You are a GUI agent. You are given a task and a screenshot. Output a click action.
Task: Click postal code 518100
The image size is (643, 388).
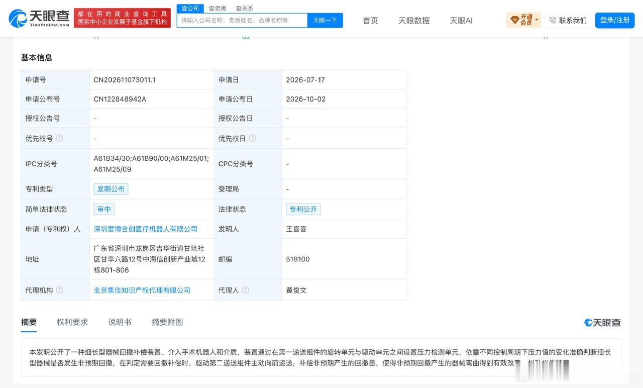(x=298, y=259)
